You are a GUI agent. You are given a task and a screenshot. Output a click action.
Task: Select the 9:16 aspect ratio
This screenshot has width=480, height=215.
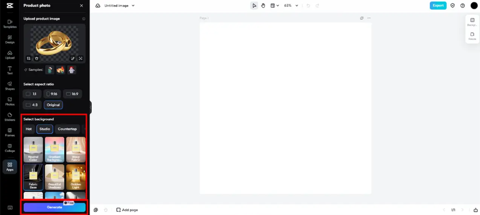click(x=52, y=94)
